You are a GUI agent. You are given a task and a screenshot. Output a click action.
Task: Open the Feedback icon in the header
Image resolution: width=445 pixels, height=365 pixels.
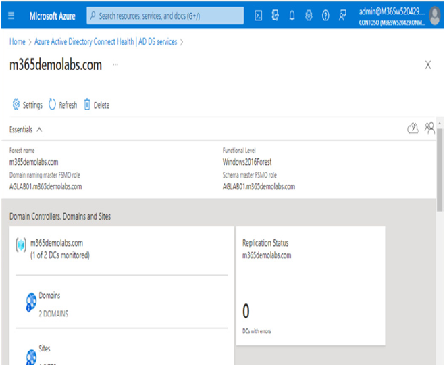(x=342, y=16)
